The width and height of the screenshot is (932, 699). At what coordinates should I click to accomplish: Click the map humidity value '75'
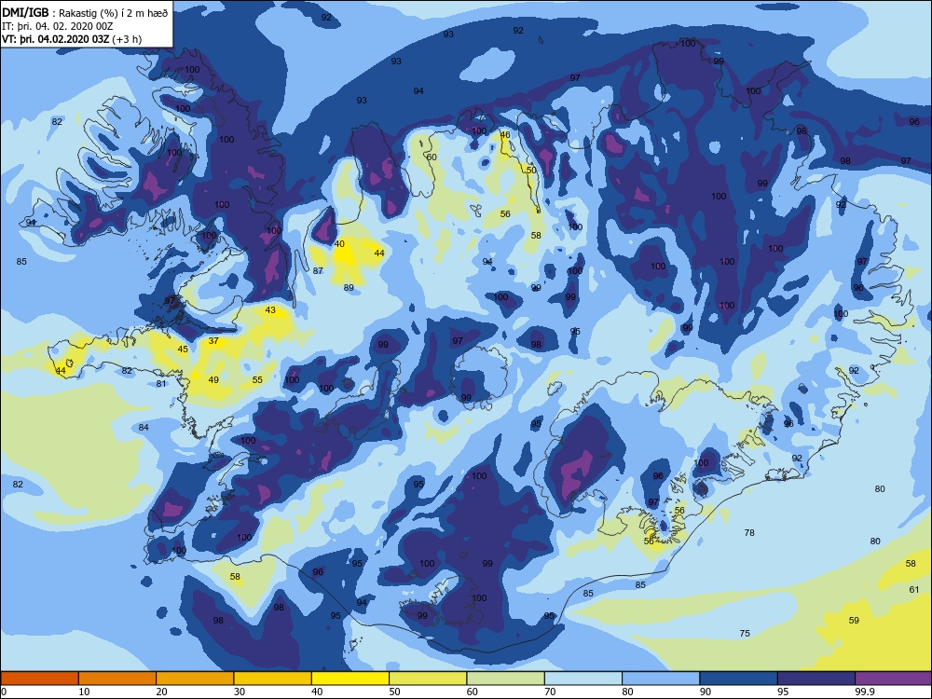click(745, 633)
